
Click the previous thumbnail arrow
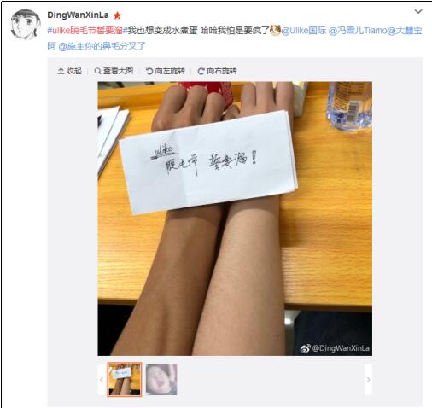(102, 379)
